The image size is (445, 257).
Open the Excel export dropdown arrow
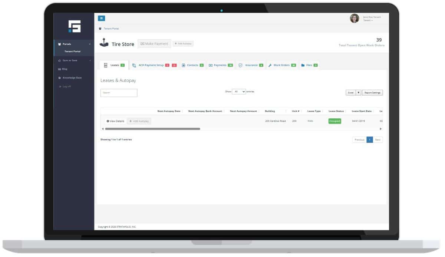(x=359, y=93)
